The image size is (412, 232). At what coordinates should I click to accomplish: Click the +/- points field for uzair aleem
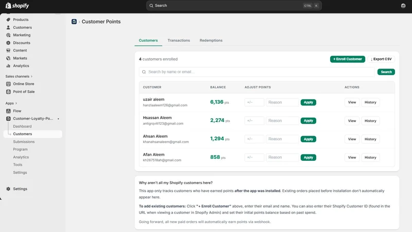(254, 102)
